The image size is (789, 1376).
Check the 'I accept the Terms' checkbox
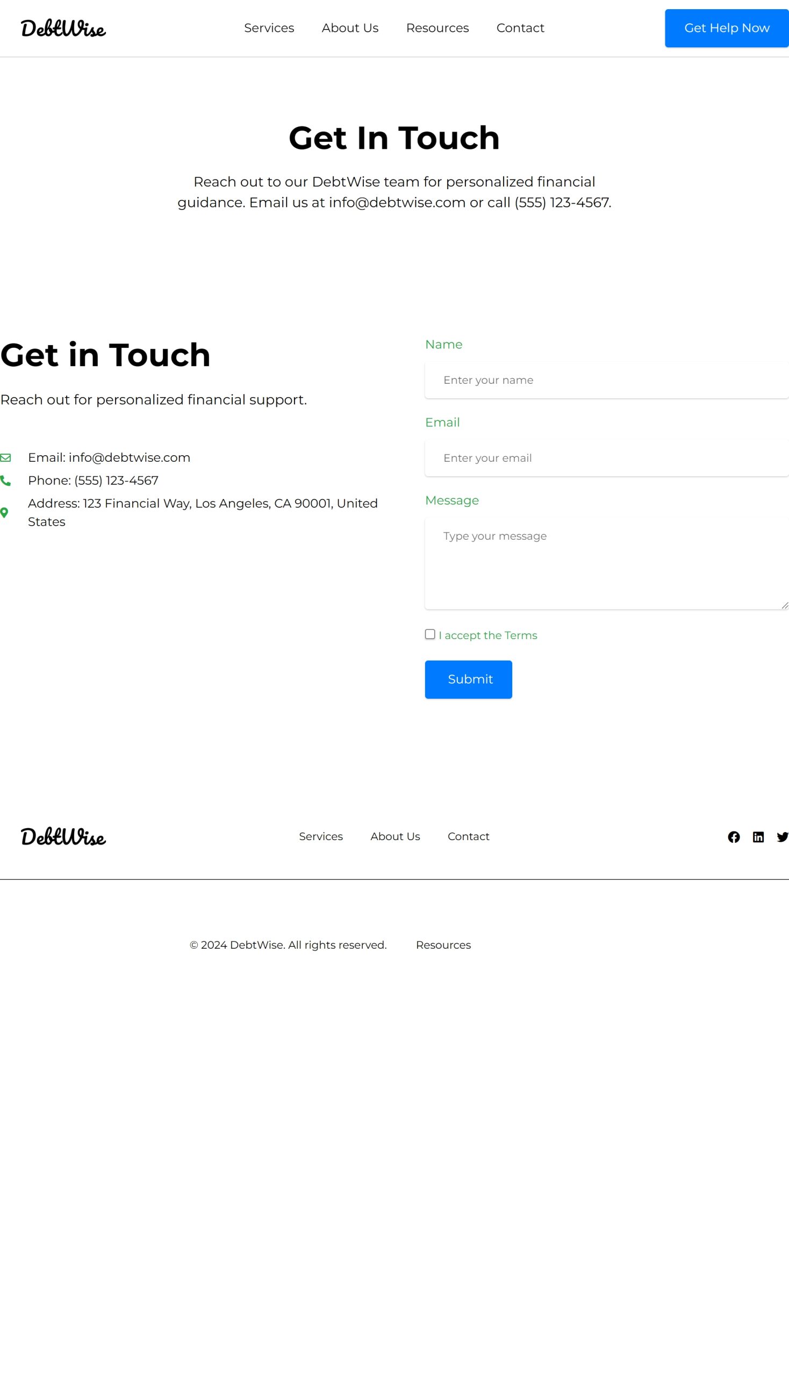(x=430, y=635)
